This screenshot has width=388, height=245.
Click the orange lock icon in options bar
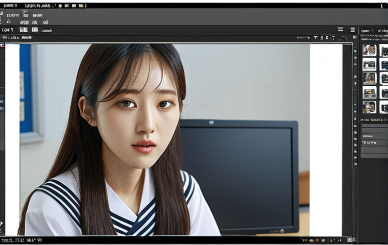tap(327, 38)
